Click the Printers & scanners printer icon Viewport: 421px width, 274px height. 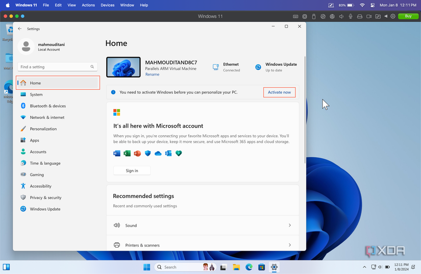tap(117, 245)
